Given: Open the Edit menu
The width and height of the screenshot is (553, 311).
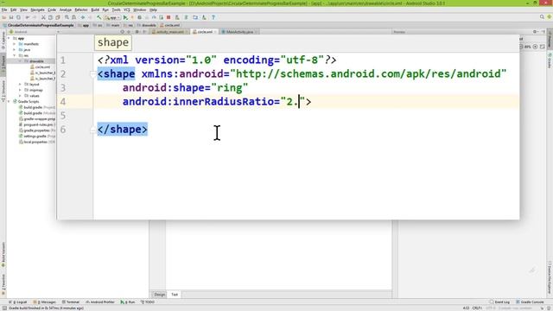Looking at the screenshot, I should pos(14,10).
